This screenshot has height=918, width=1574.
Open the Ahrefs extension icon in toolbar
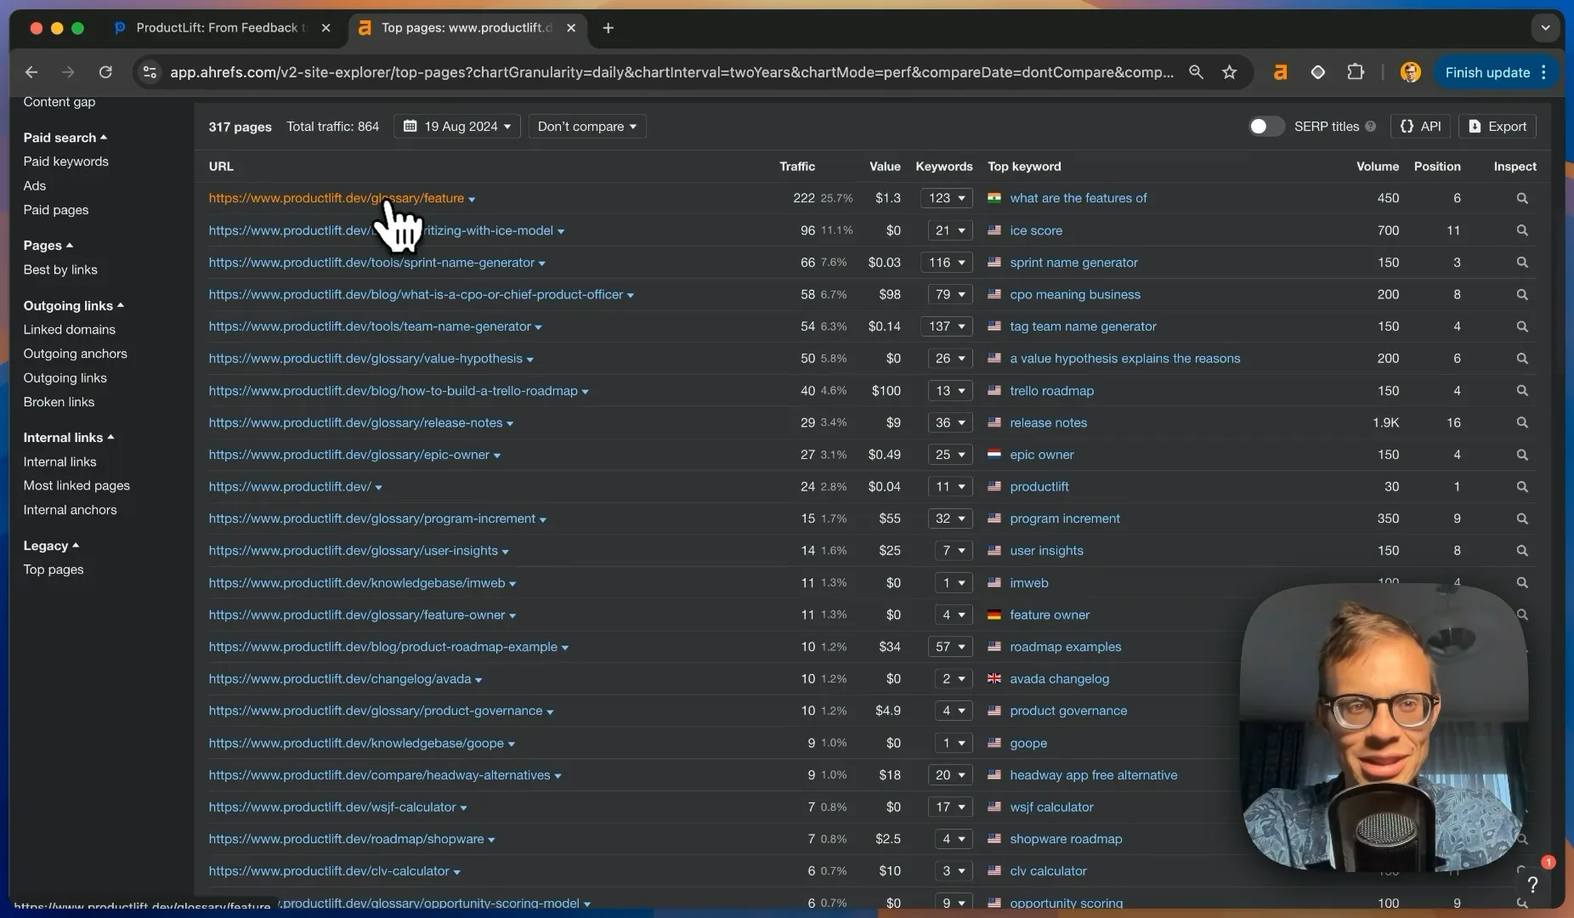1280,72
